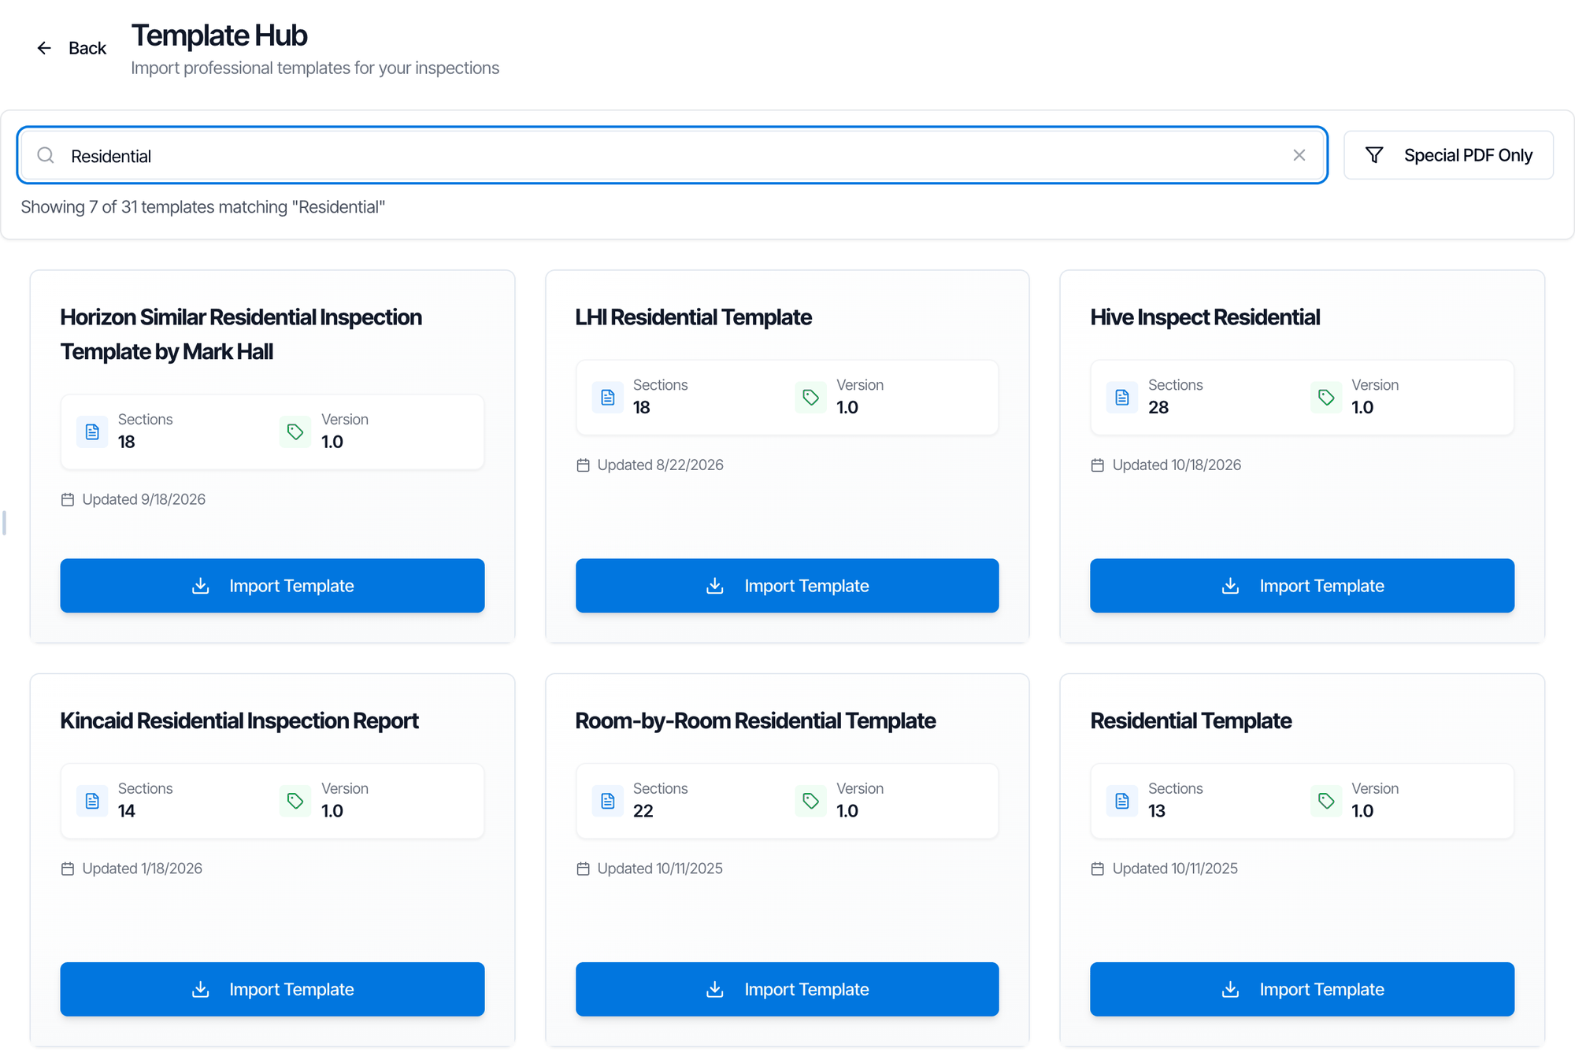The width and height of the screenshot is (1575, 1052).
Task: Click the version tag icon on Room-by-Room card
Action: click(810, 801)
